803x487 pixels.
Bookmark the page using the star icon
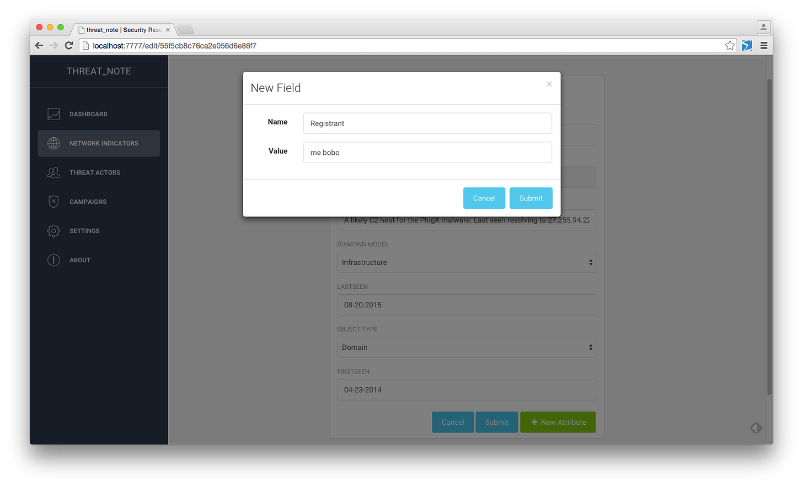point(729,45)
